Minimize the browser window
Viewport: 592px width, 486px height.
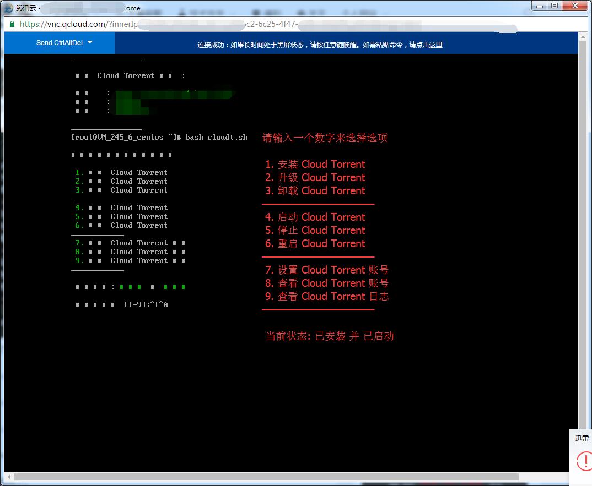click(x=540, y=6)
